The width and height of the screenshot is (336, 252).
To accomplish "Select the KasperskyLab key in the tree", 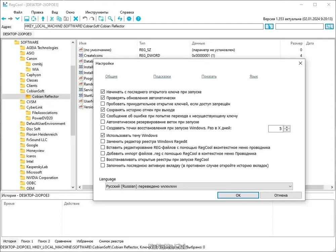I will (37, 167).
